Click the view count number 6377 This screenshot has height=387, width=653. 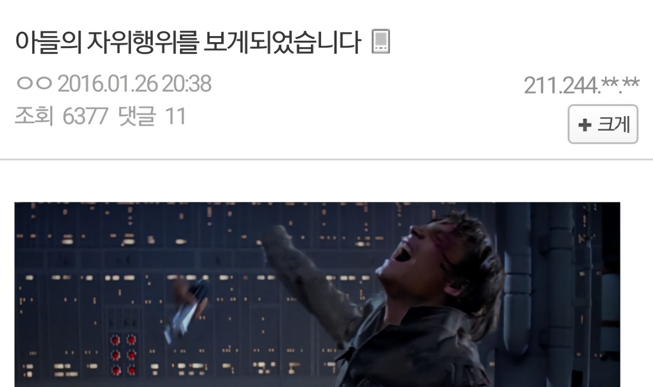click(x=85, y=117)
